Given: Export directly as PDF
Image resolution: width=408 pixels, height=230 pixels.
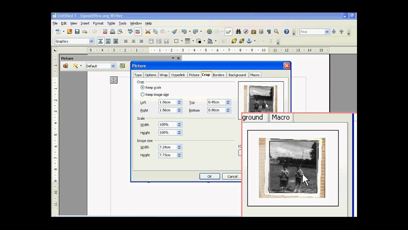Looking at the screenshot, I should coord(105,32).
